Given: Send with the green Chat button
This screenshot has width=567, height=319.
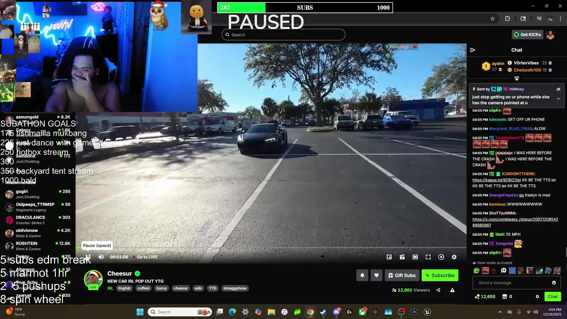Looking at the screenshot, I should (x=552, y=296).
